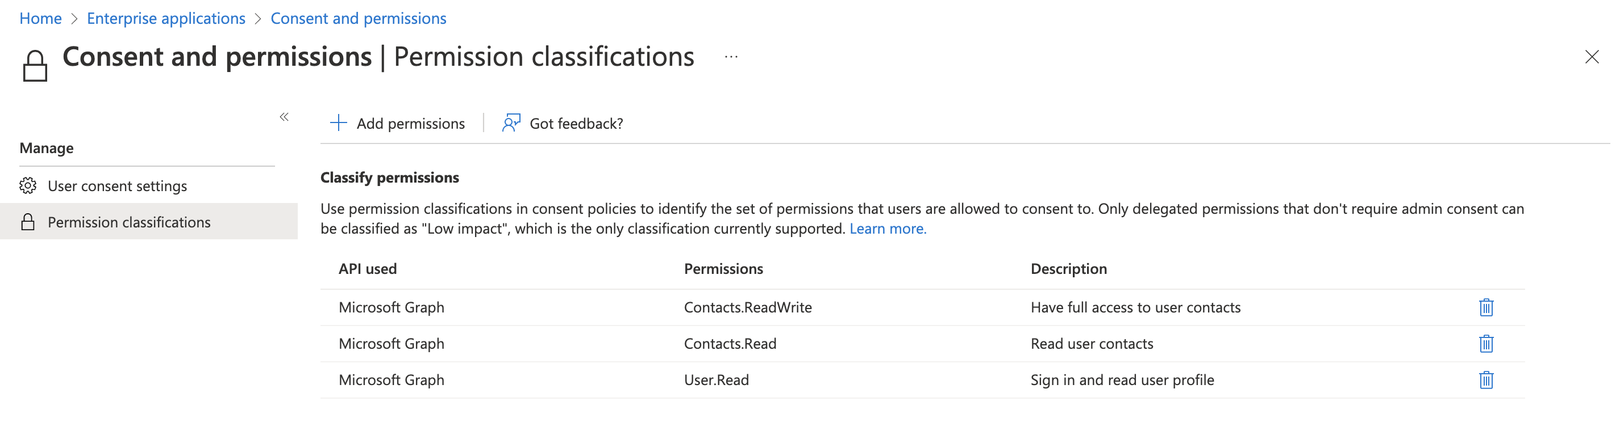Go to Home breadcrumb link
The width and height of the screenshot is (1624, 448).
coord(40,18)
